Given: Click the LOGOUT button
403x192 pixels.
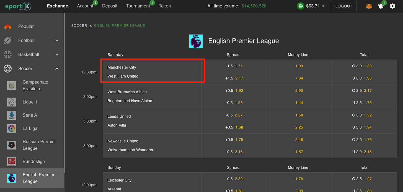Looking at the screenshot, I should coord(344,6).
